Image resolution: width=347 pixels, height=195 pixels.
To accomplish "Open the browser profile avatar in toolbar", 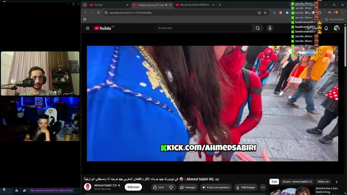I will [336, 13].
